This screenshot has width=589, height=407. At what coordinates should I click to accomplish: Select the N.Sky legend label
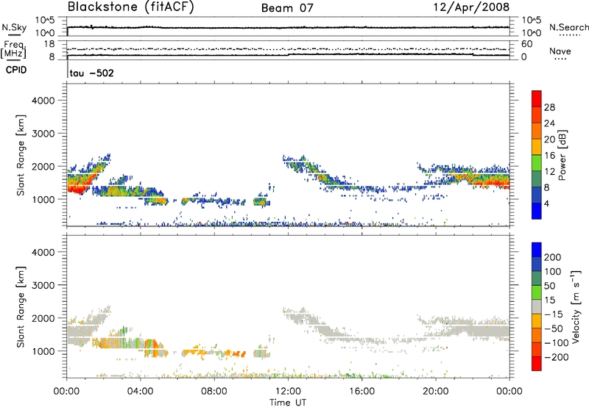[x=14, y=27]
